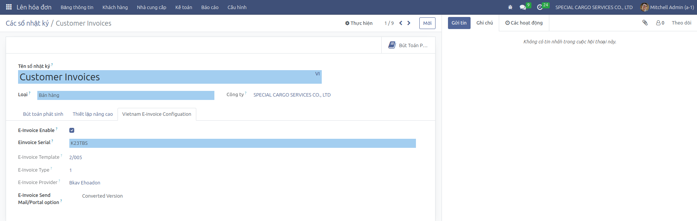Expand the Thực hiện action menu
The height and width of the screenshot is (221, 697).
coord(359,23)
